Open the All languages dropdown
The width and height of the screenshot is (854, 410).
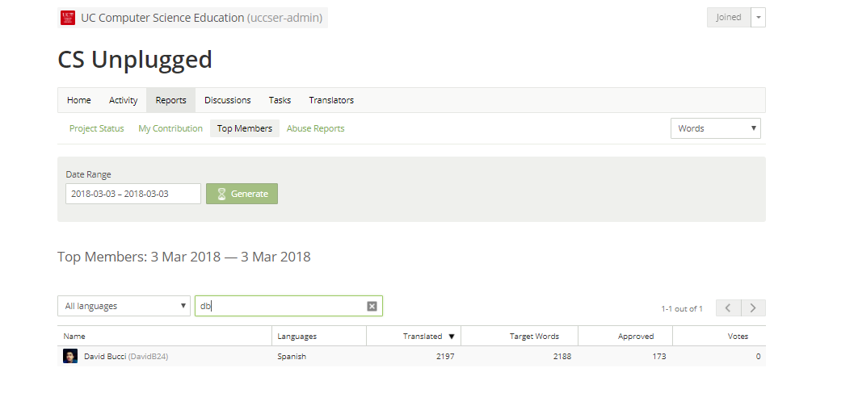[x=124, y=306]
